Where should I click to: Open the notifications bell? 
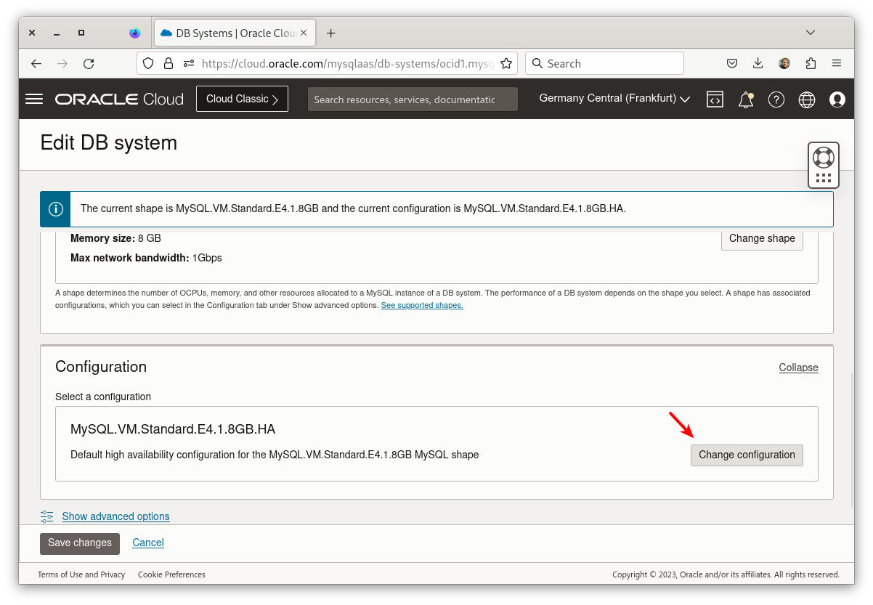tap(745, 100)
